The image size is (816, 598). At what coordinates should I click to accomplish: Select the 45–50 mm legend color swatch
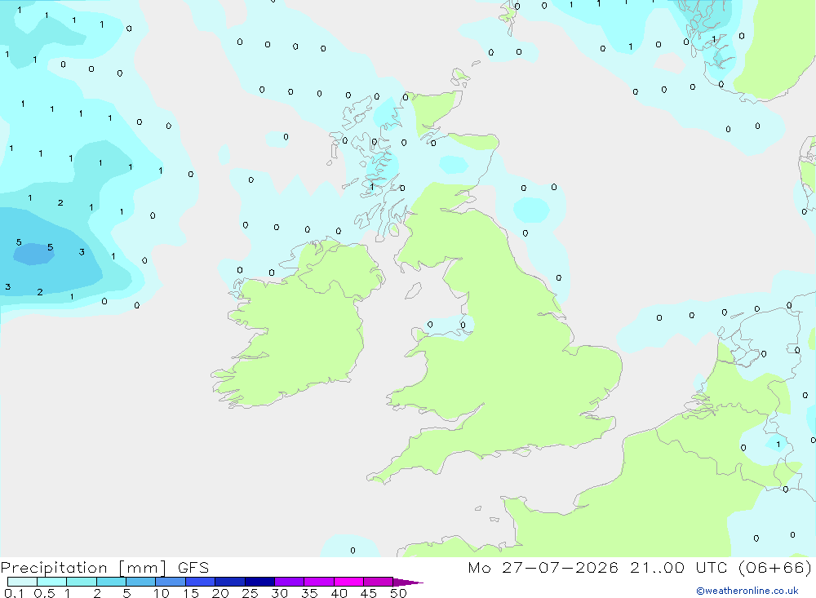coord(378,582)
